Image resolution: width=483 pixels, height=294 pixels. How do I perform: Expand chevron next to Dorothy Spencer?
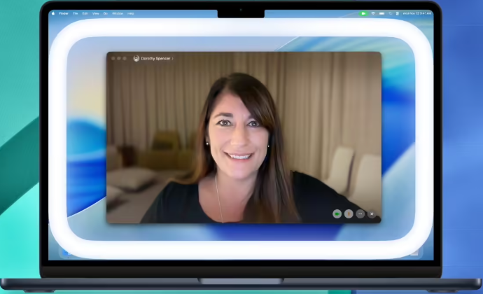[172, 59]
